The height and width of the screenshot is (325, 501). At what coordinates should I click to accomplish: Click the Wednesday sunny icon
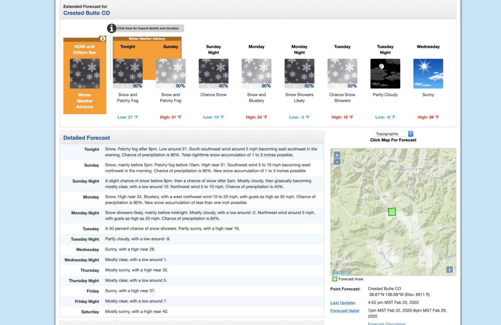pyautogui.click(x=428, y=74)
